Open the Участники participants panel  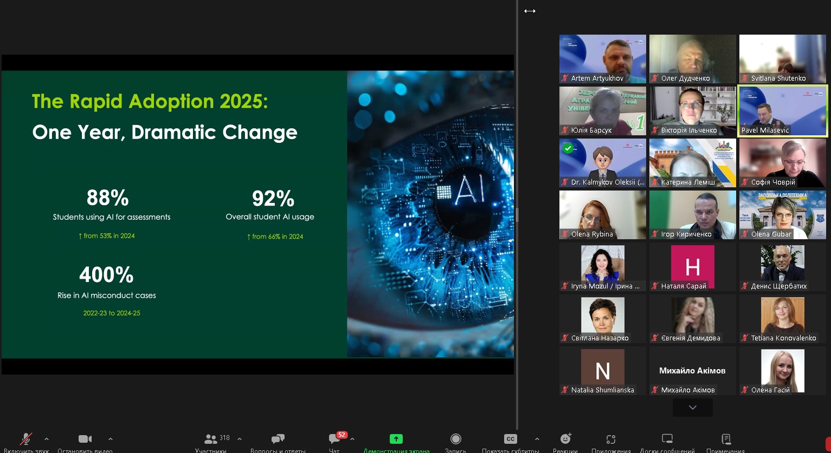coord(211,439)
